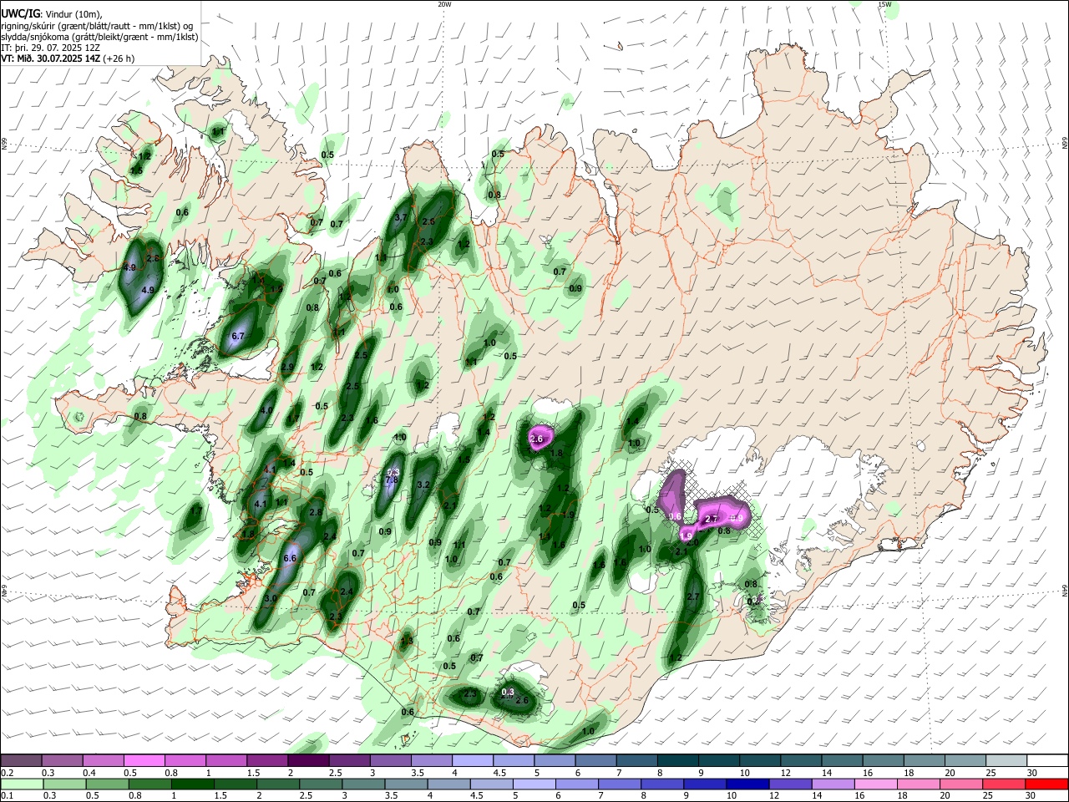The width and height of the screenshot is (1069, 802).
Task: Pick the darkest purple 2–2.5 swatch, upper legend
Action: coord(307,760)
